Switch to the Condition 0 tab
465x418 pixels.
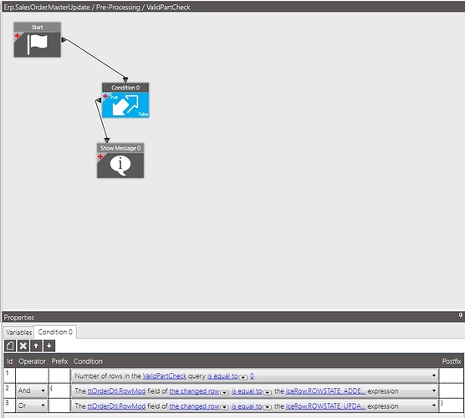[x=55, y=332]
